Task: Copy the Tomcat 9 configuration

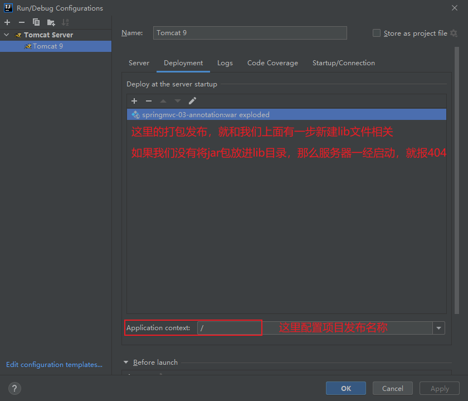Action: pyautogui.click(x=36, y=22)
